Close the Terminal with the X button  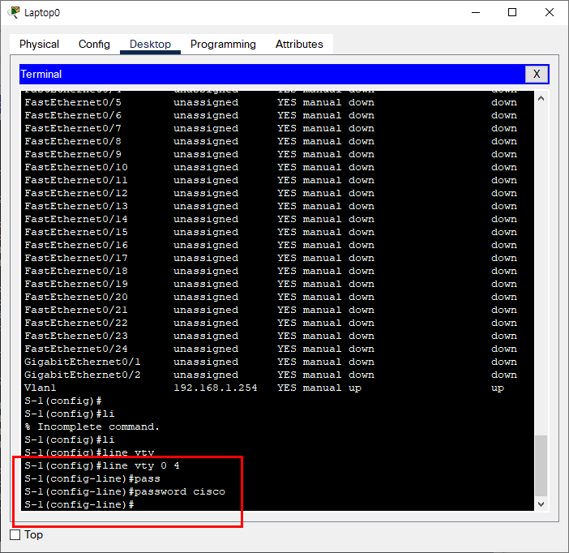[x=537, y=74]
